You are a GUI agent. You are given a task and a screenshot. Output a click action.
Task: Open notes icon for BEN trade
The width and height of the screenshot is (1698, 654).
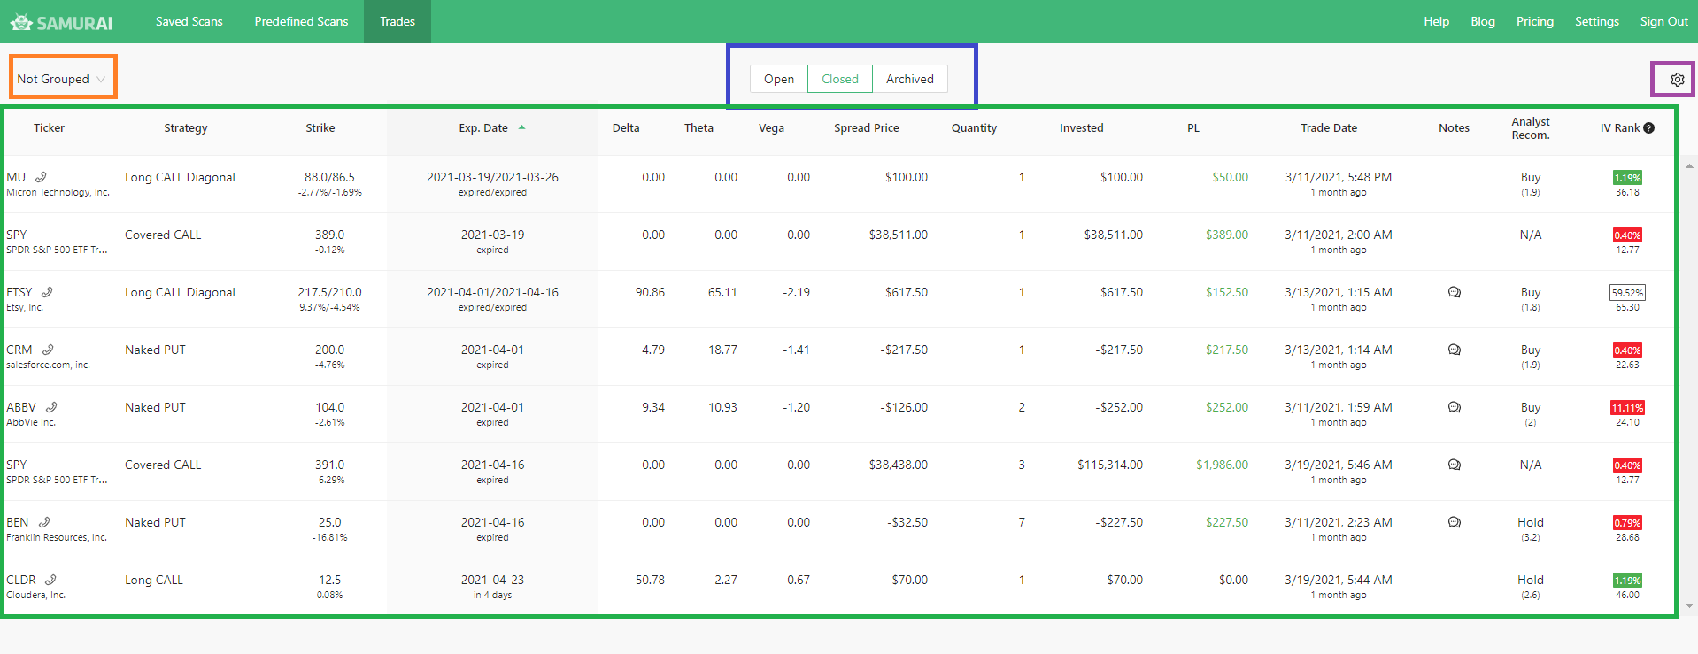pos(1454,522)
